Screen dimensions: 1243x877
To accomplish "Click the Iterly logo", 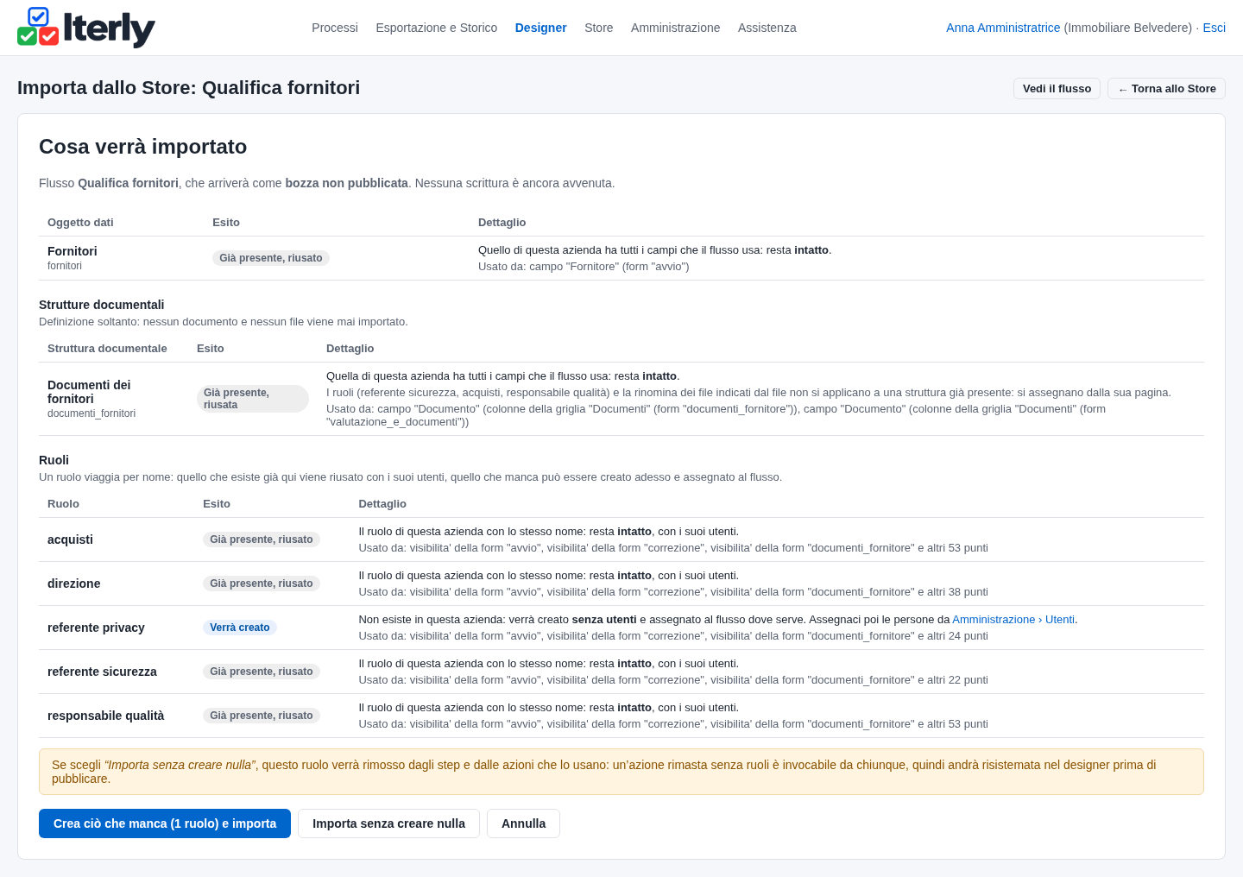I will click(86, 28).
